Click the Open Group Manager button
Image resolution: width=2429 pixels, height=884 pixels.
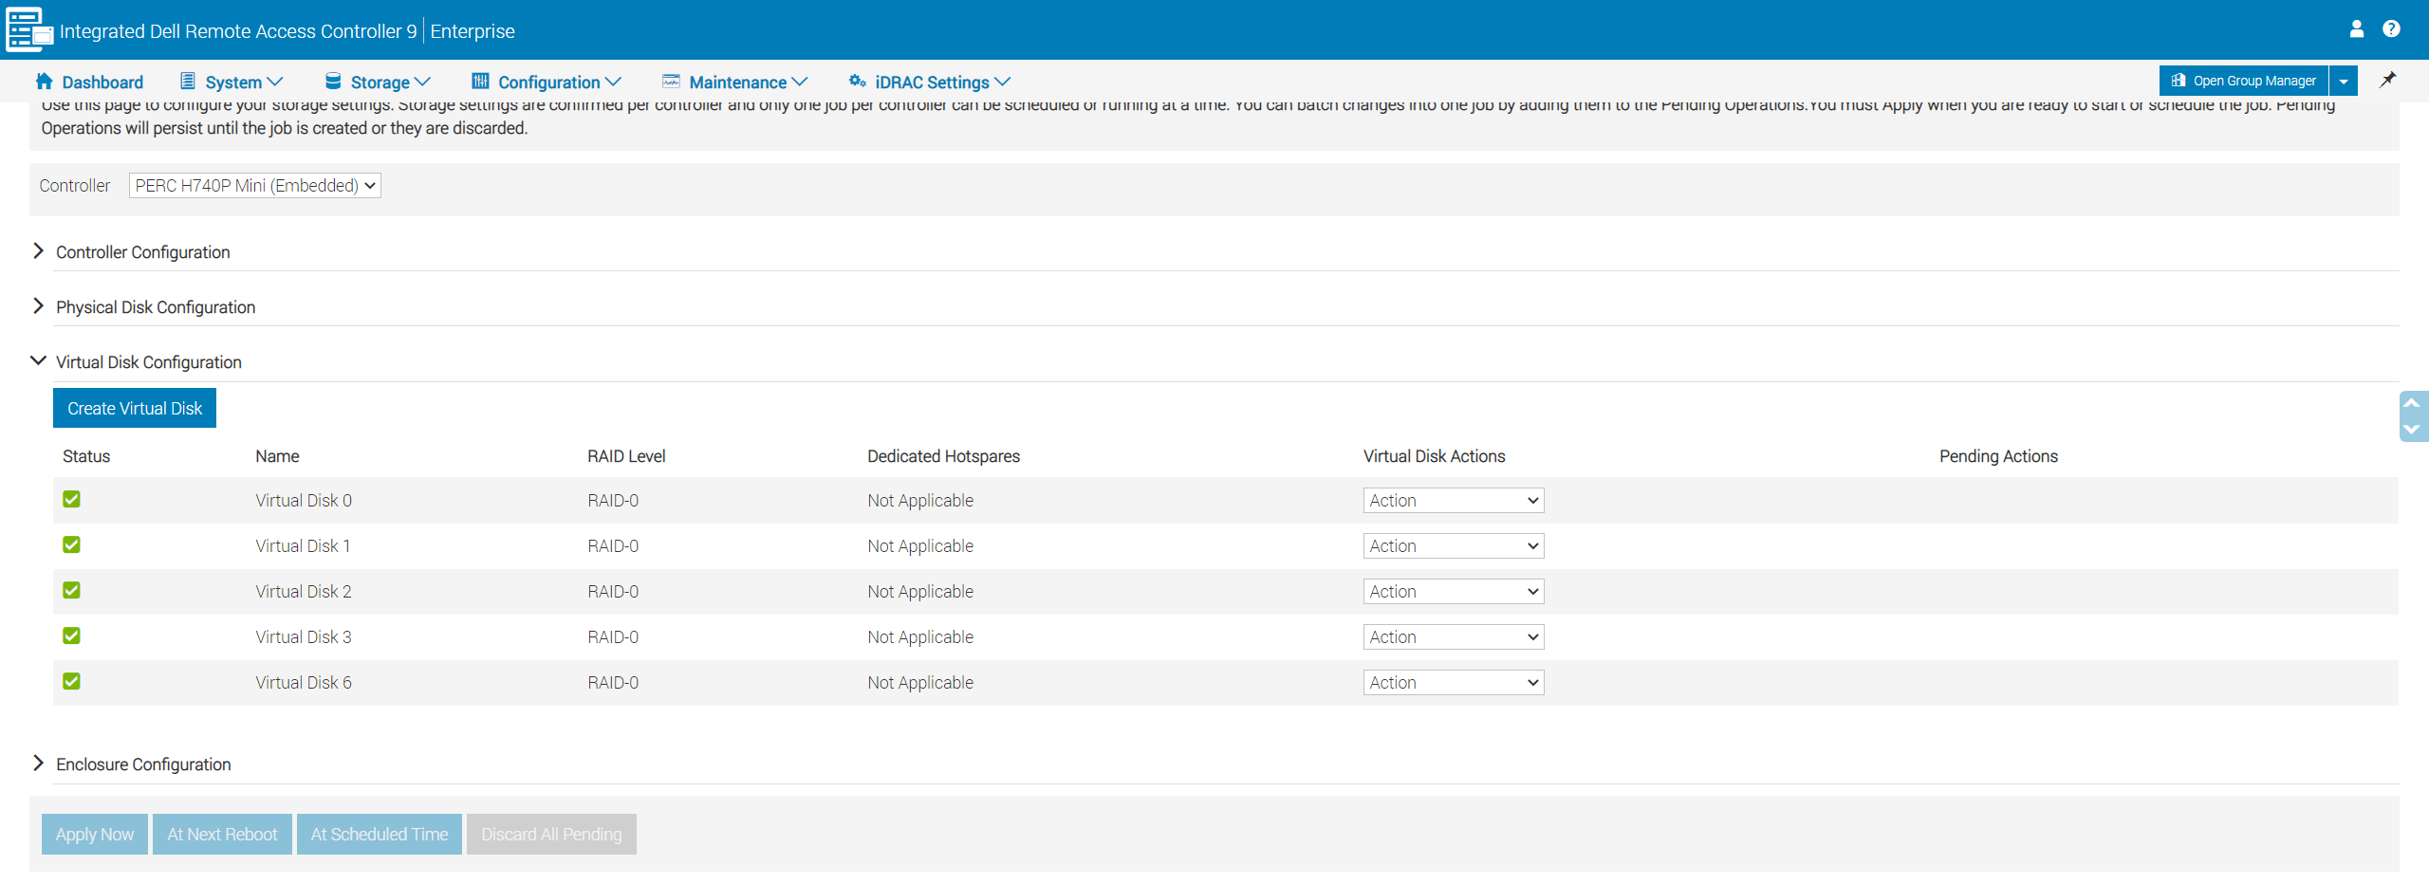(2244, 81)
